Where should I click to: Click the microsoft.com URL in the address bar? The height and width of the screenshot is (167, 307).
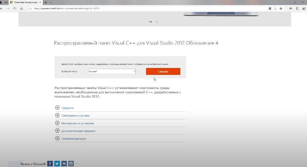pos(66,8)
